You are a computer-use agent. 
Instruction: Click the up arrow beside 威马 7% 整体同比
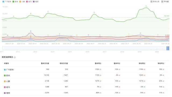coord(101,87)
